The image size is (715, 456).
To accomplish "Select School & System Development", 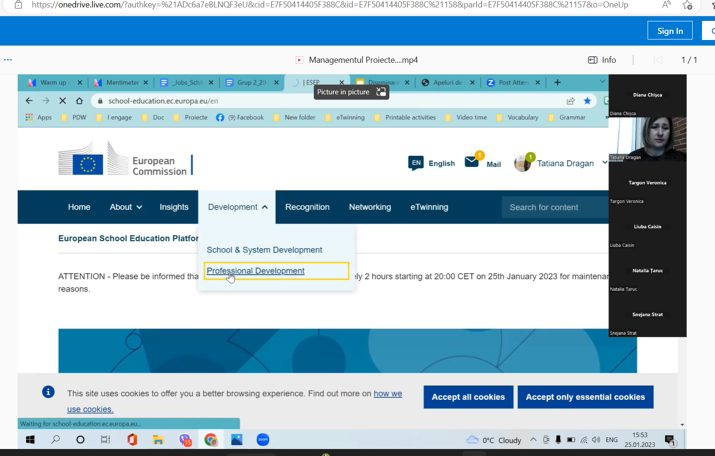I will [x=264, y=250].
